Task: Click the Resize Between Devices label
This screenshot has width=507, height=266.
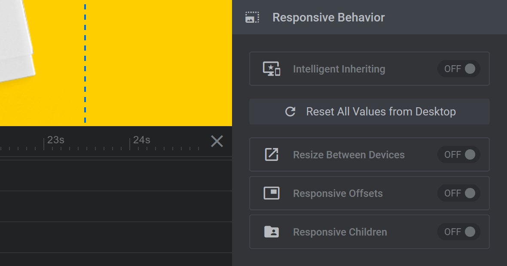Action: pos(348,155)
